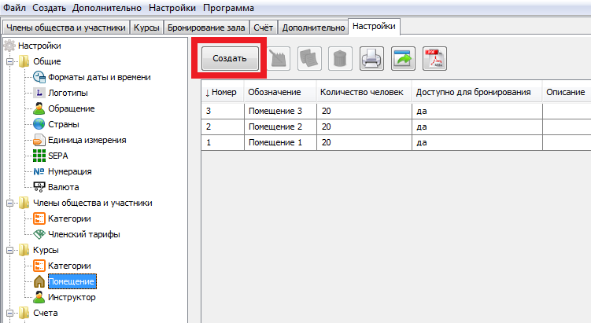The width and height of the screenshot is (591, 323).
Task: Open the Программа menu
Action: coord(228,8)
